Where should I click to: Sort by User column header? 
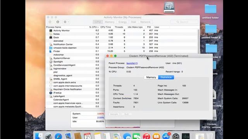pos(157,27)
